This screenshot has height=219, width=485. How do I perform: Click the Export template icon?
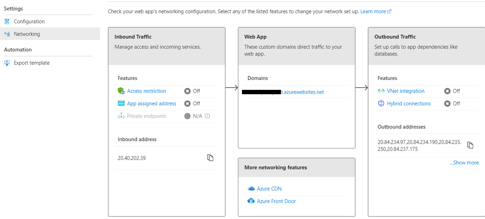[x=7, y=63]
